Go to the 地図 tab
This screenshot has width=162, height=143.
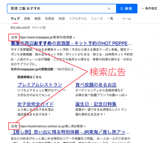coord(62,19)
